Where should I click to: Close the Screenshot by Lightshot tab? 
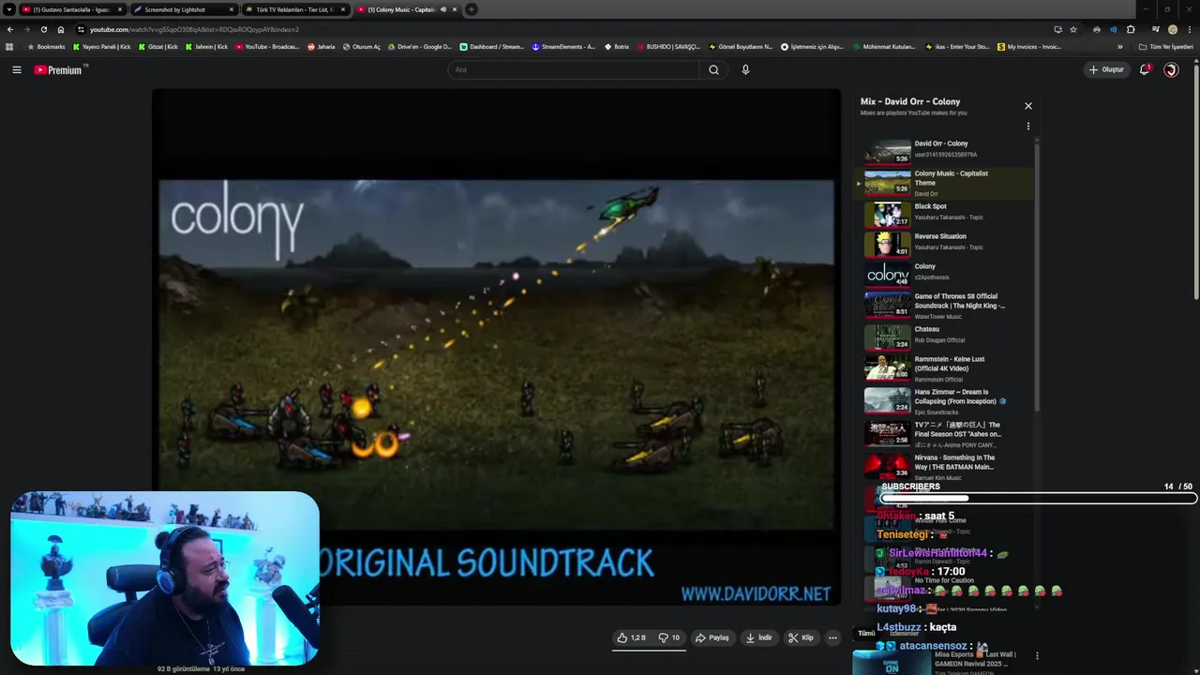[x=231, y=9]
